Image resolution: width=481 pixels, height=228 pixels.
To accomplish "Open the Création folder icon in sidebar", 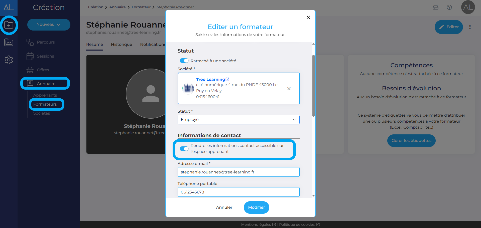I will coord(9,25).
